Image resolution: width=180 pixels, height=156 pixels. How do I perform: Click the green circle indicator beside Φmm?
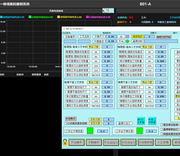[x=127, y=41]
